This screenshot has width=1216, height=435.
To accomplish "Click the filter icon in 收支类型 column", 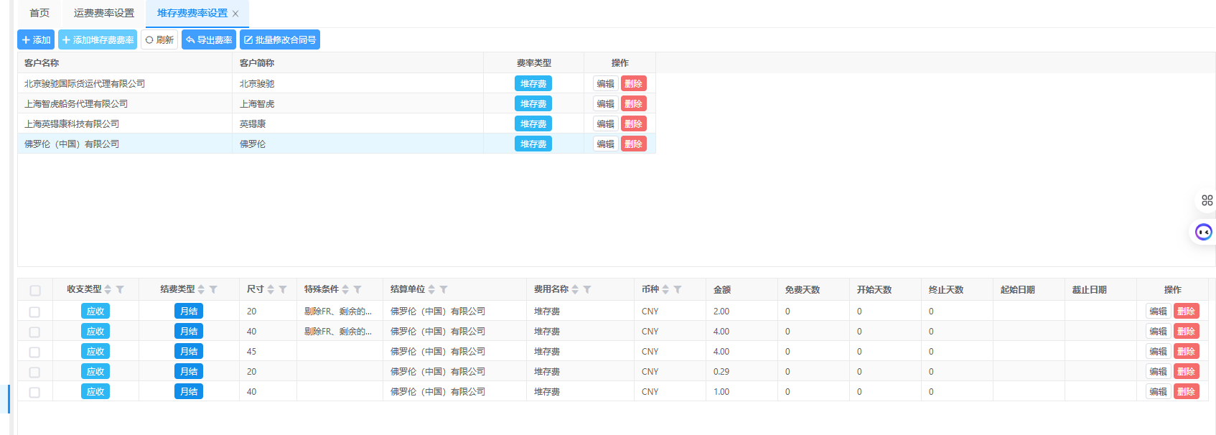I will click(x=120, y=289).
